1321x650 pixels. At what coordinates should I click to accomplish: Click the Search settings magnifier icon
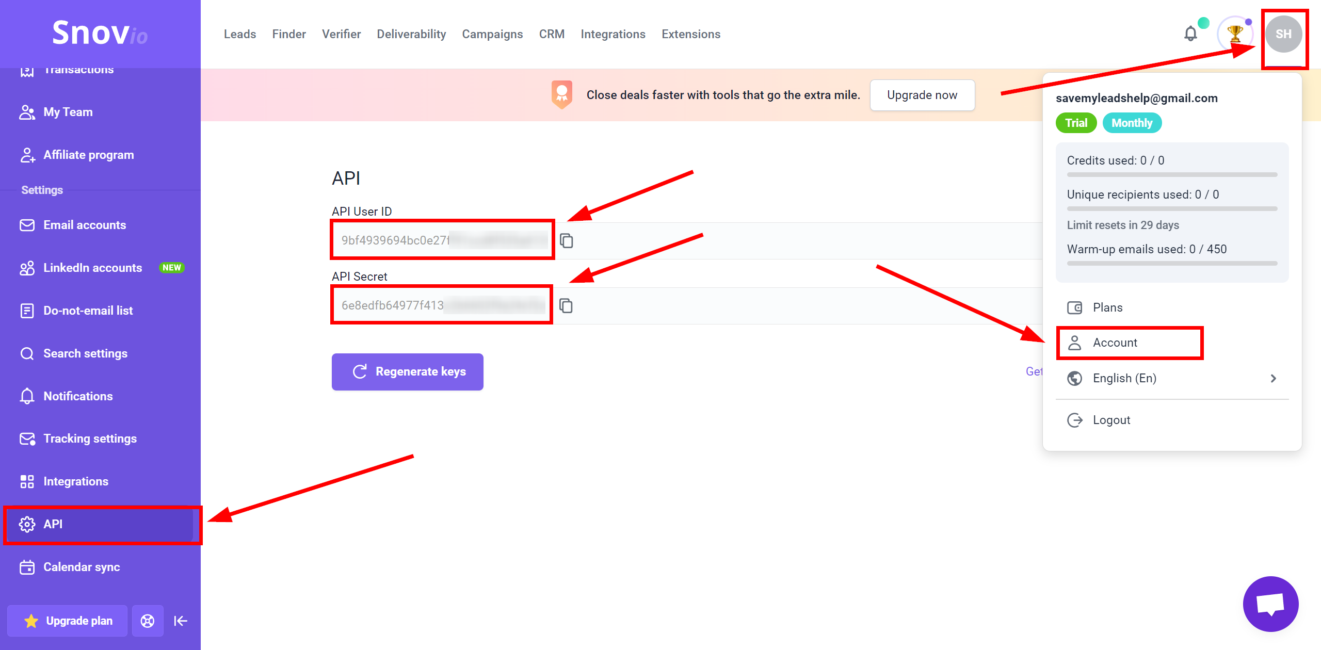(x=27, y=354)
